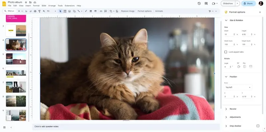Select the Line tool
This screenshot has height=132, width=266.
coord(79,11)
